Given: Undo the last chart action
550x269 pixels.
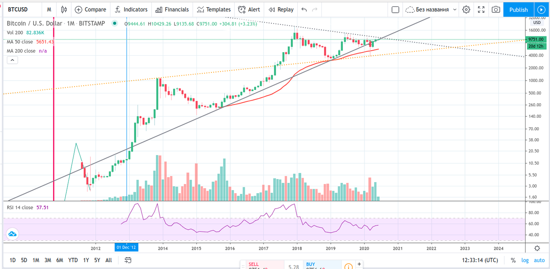Looking at the screenshot, I should 304,9.
